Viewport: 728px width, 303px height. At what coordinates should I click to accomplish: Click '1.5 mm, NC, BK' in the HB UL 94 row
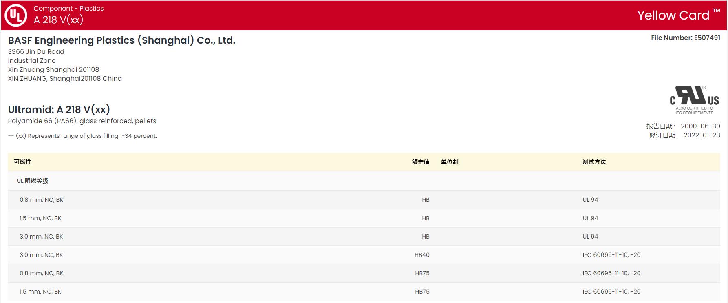point(40,218)
